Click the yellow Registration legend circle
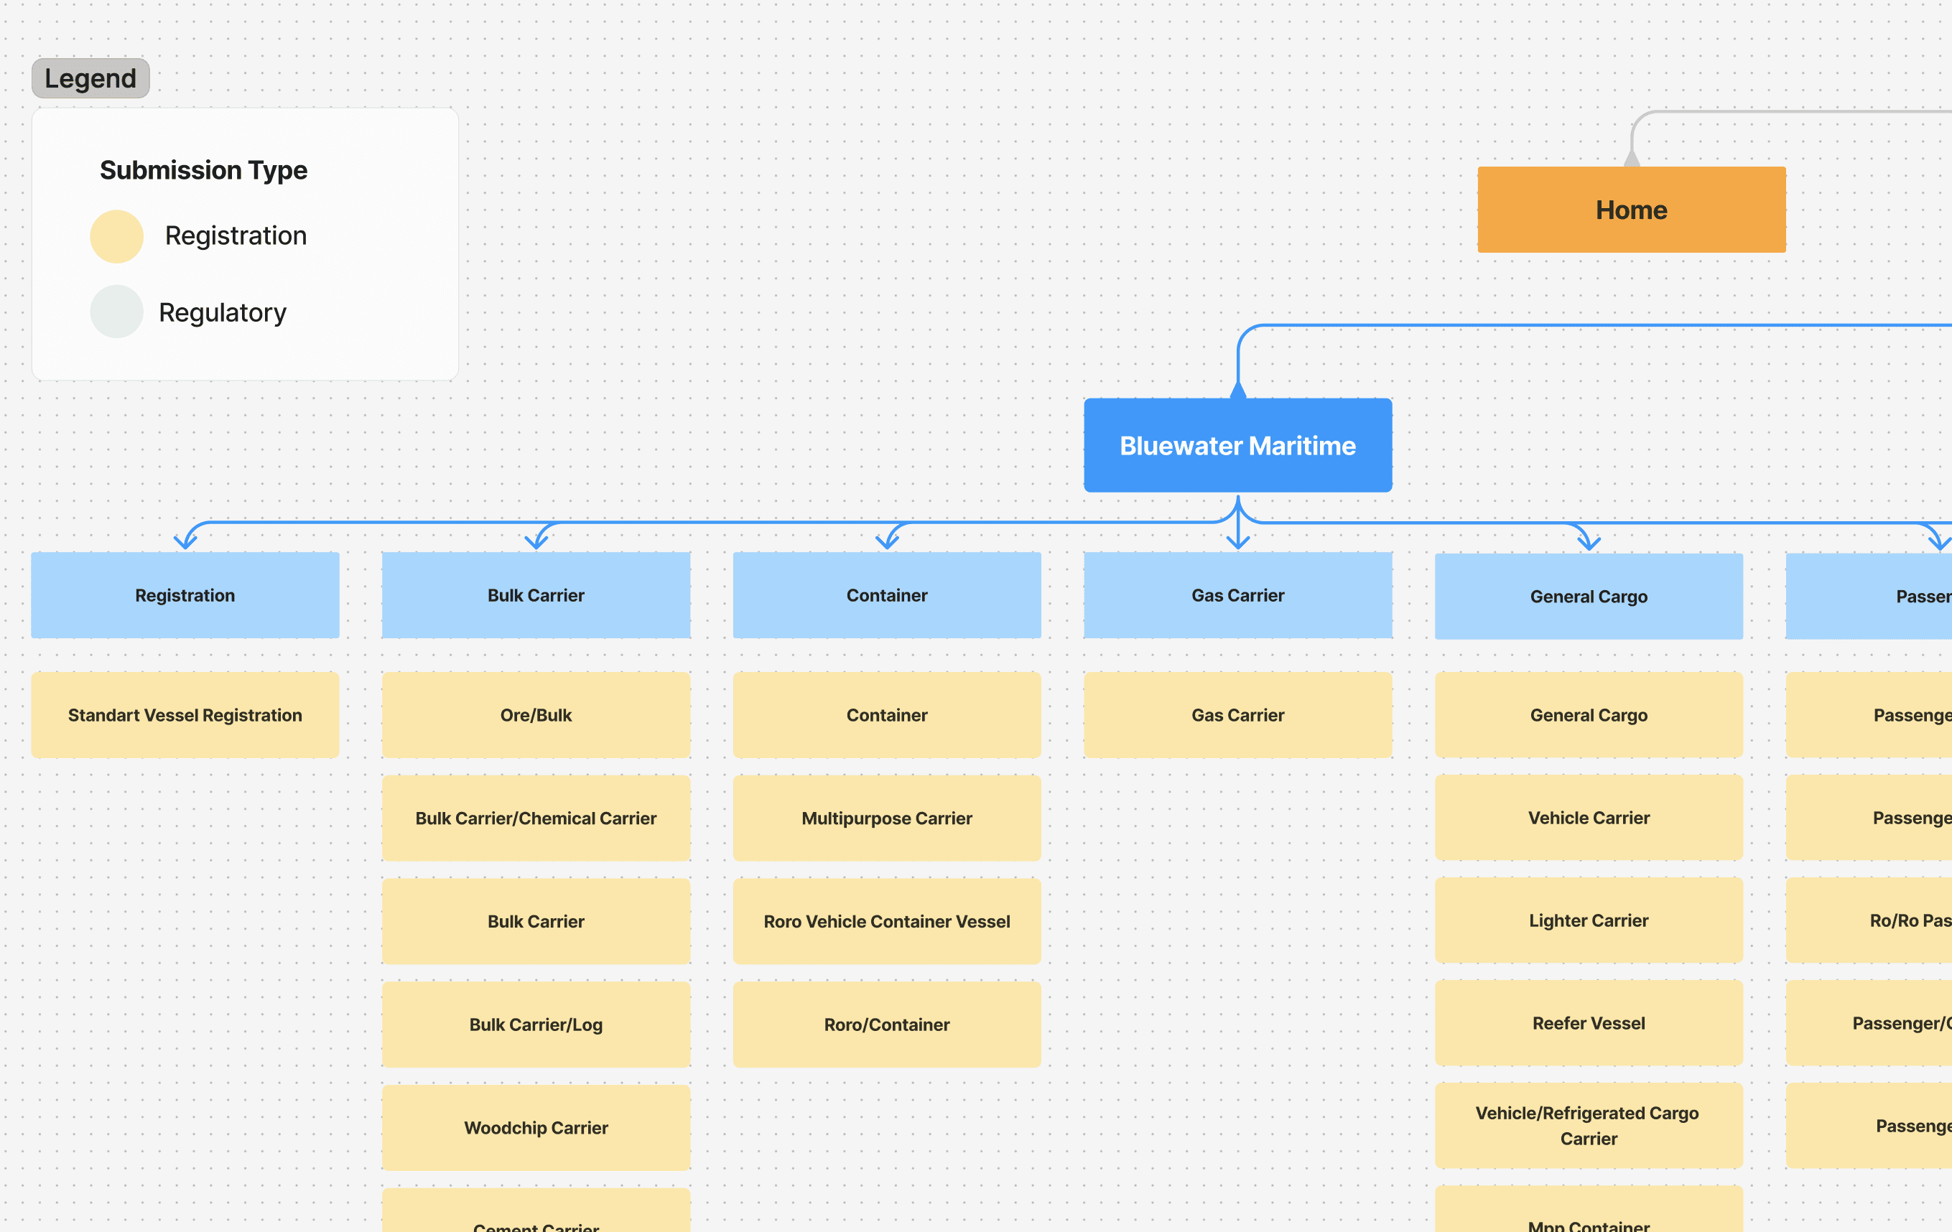The height and width of the screenshot is (1232, 1952). tap(117, 237)
